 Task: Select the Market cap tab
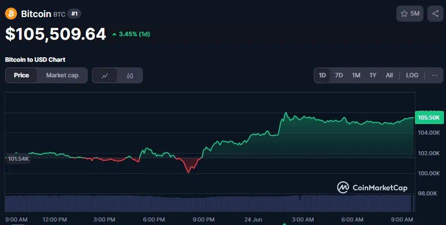[62, 75]
